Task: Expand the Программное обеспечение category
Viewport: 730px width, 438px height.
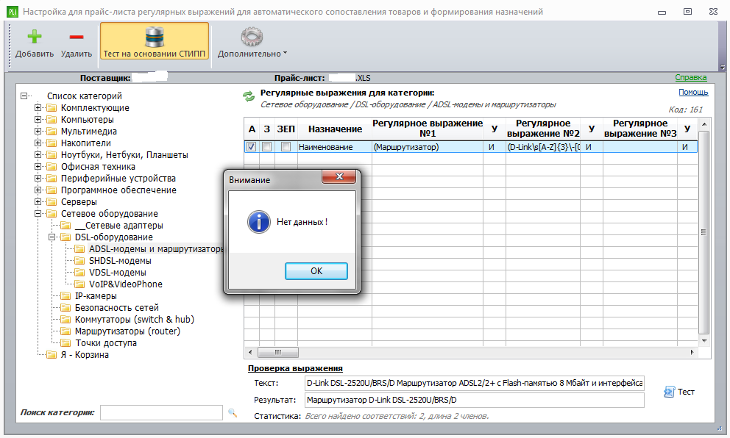Action: coord(38,190)
